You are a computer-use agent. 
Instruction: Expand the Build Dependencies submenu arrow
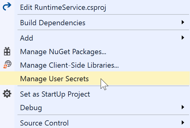pos(183,22)
